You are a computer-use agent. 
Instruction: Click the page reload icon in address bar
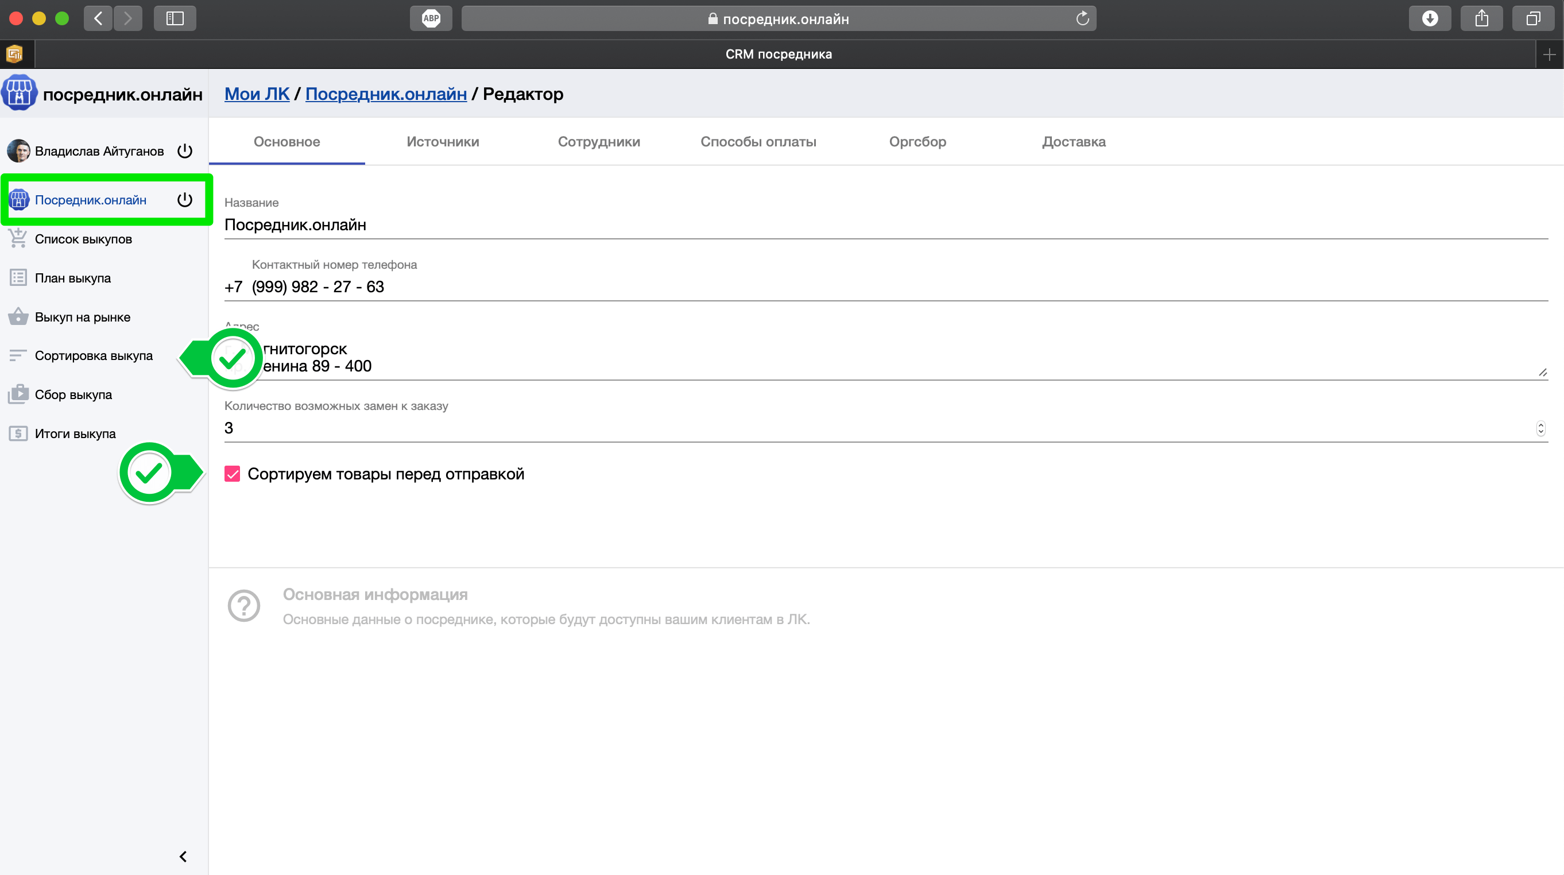tap(1082, 18)
